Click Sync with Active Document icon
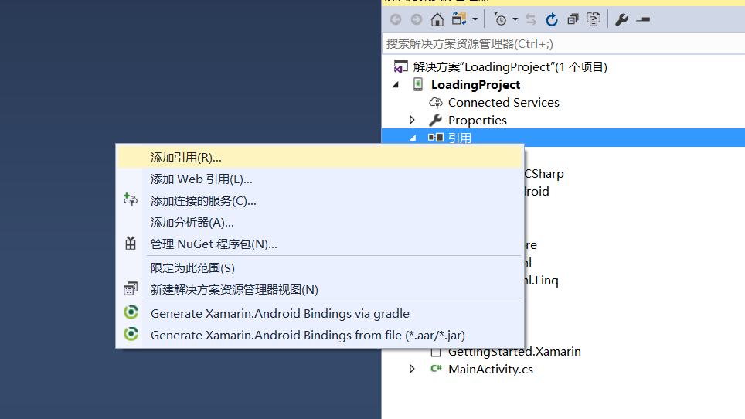Viewport: 745px width, 419px height. point(531,19)
